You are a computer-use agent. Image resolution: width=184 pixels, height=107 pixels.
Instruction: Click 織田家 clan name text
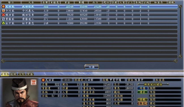pos(10,15)
